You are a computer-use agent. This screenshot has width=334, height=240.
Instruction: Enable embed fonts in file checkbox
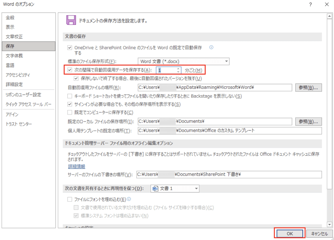click(x=70, y=199)
